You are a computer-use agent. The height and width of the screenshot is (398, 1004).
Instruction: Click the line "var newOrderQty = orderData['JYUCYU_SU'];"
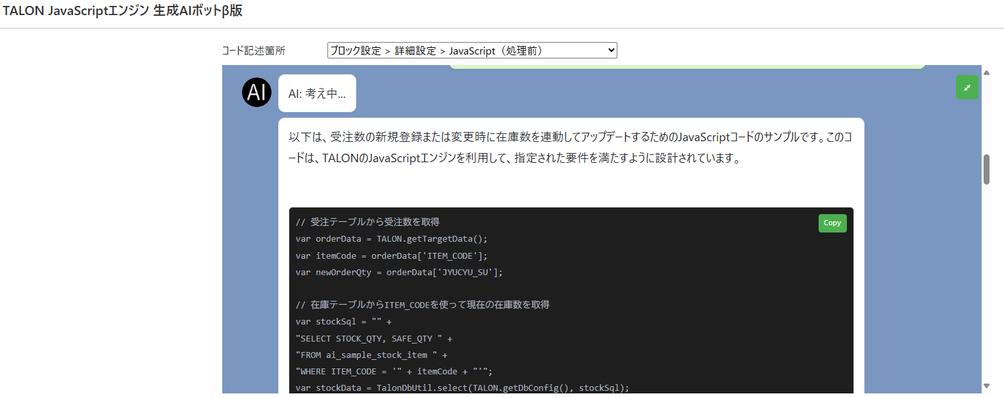point(399,272)
